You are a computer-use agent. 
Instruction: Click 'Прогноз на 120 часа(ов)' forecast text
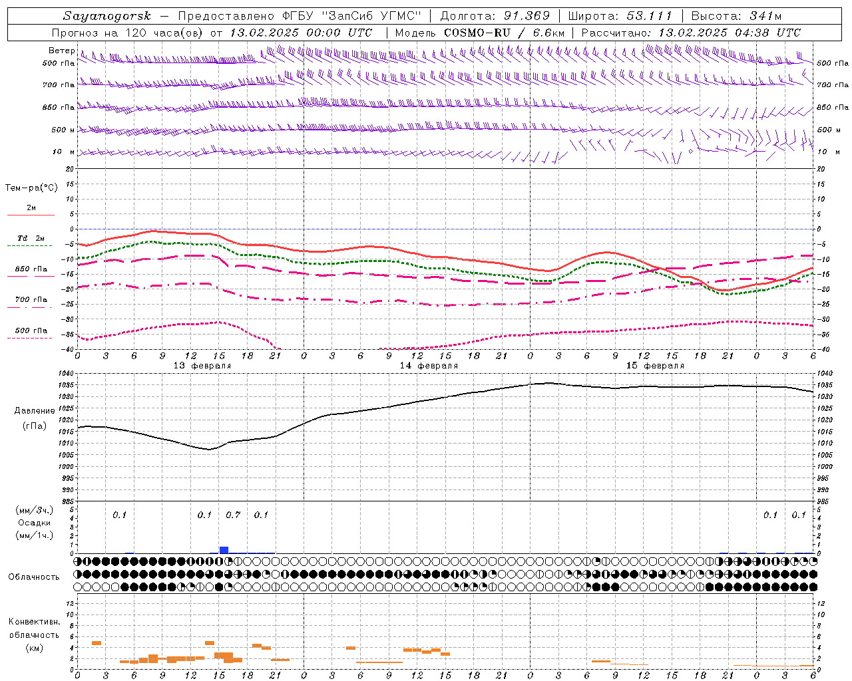tap(127, 33)
